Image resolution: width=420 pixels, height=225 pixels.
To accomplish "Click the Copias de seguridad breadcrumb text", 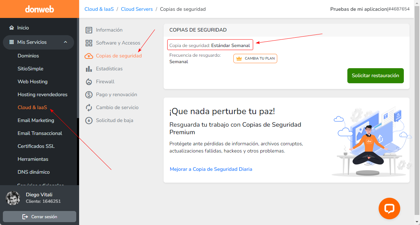I will click(x=183, y=9).
